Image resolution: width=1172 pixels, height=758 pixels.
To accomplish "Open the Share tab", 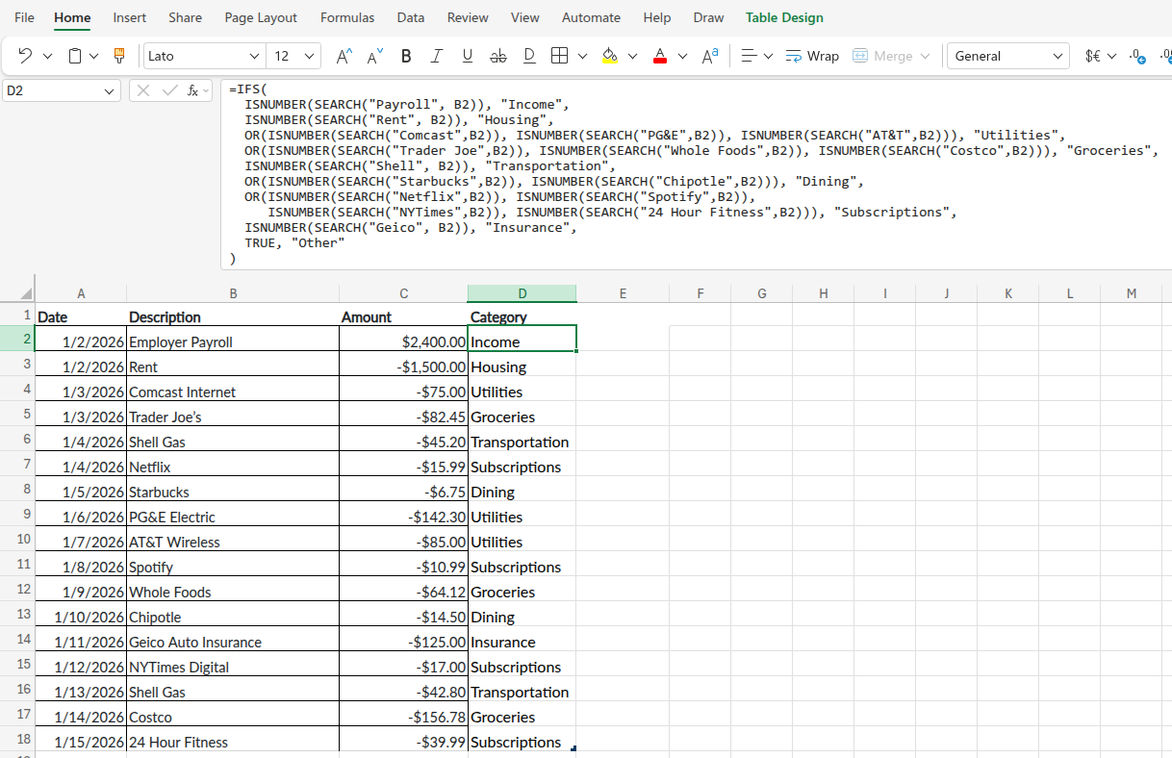I will (x=186, y=17).
